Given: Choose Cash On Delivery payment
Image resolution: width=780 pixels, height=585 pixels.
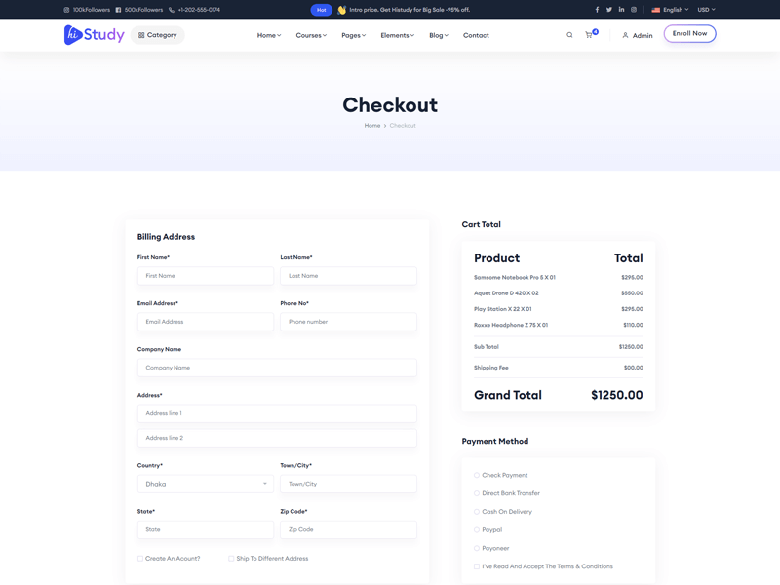Looking at the screenshot, I should point(477,512).
